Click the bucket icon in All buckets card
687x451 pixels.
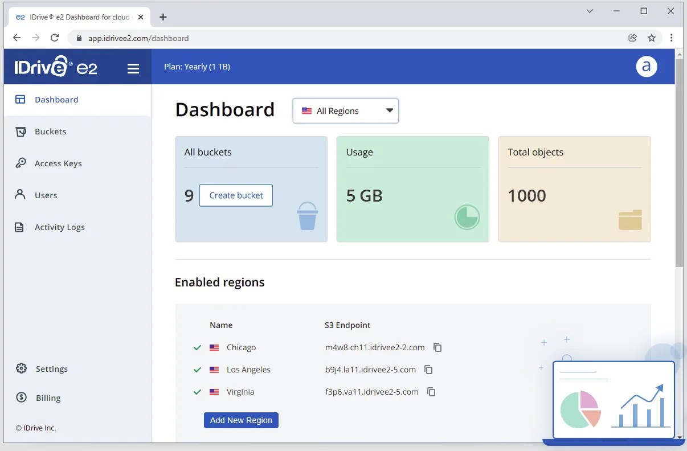(308, 216)
